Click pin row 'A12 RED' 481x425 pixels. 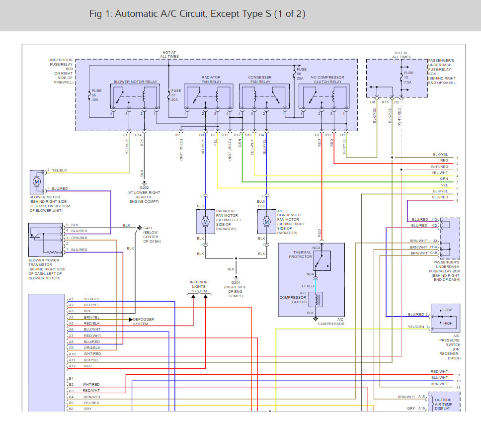coord(80,366)
